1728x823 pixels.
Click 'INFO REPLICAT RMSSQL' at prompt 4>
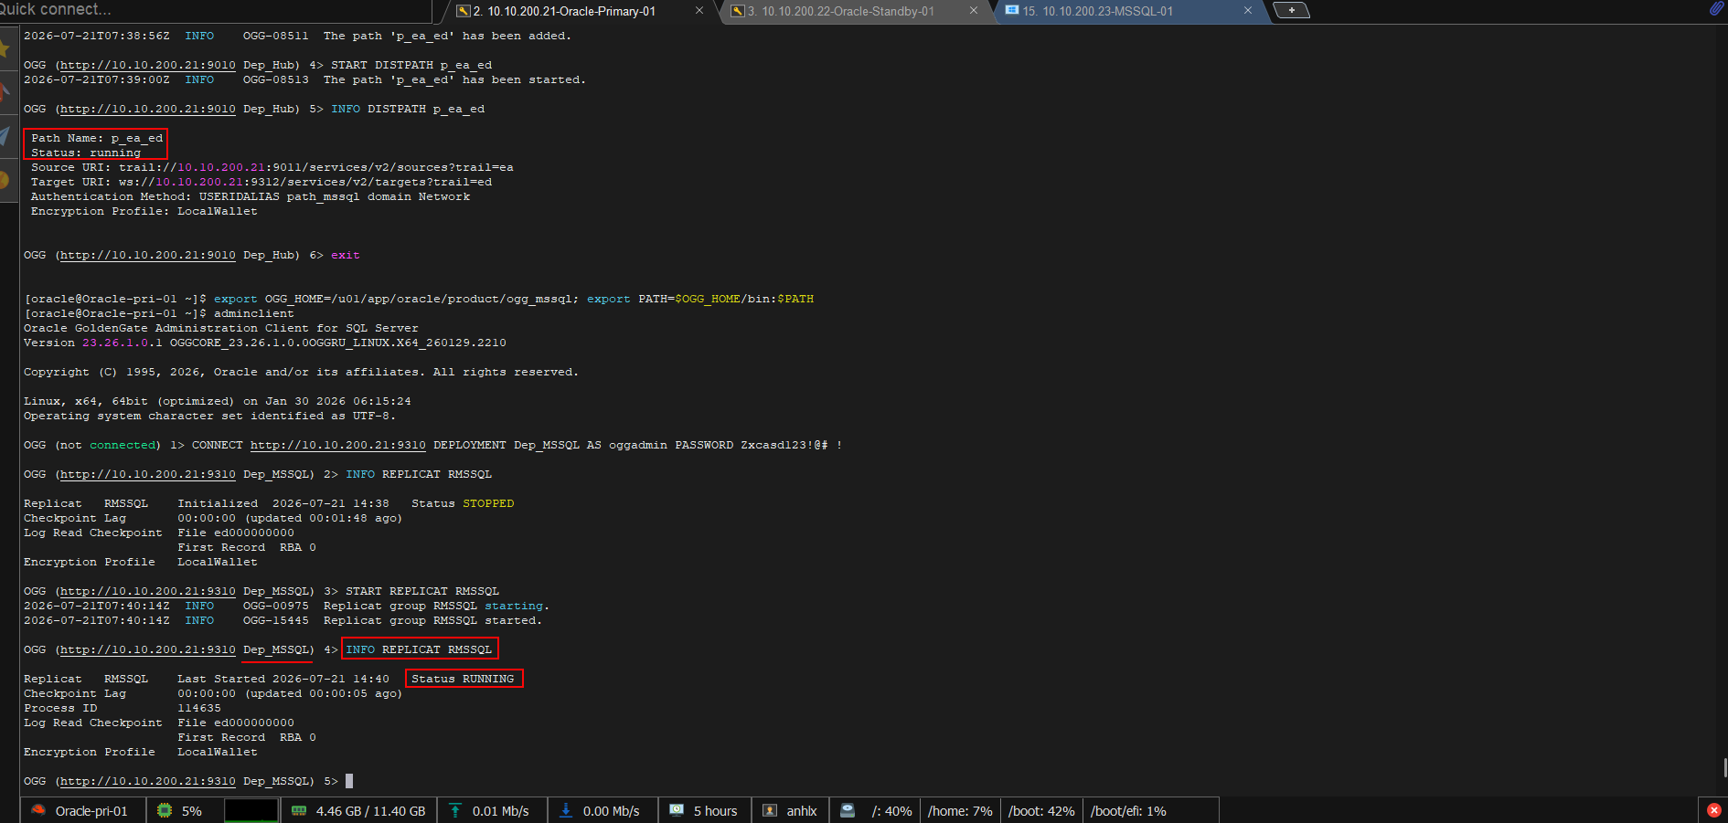click(419, 649)
